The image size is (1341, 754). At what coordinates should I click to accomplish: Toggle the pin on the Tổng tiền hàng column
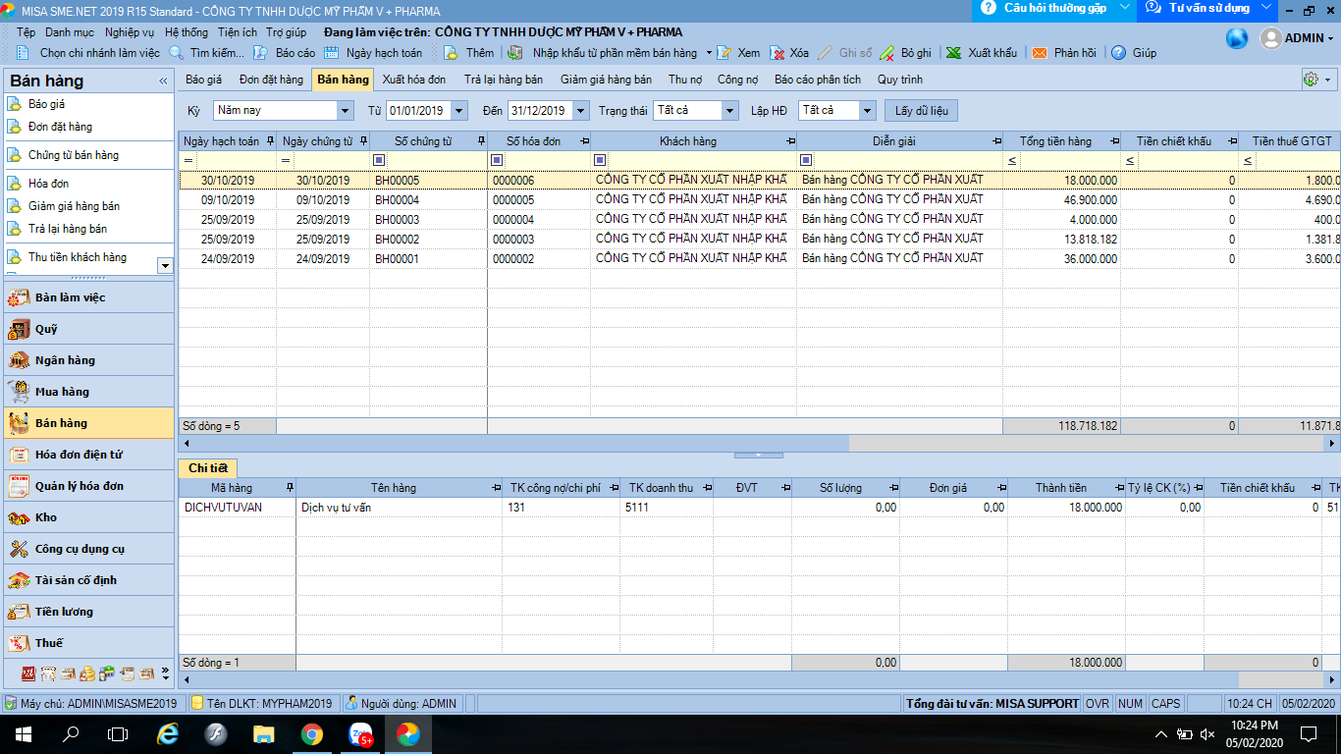(1113, 141)
